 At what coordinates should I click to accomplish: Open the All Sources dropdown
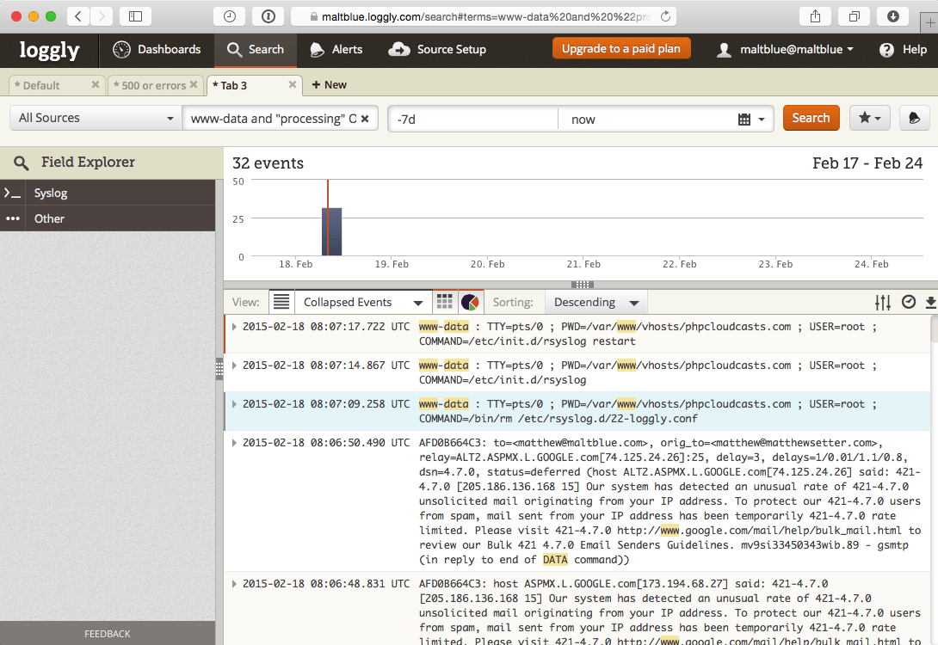(96, 119)
